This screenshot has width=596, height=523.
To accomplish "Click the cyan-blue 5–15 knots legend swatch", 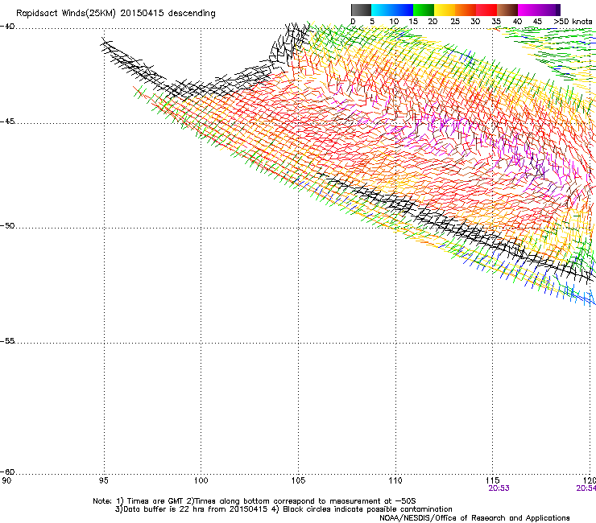I will tap(392, 10).
